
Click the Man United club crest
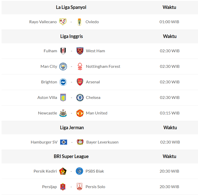pyautogui.click(x=80, y=113)
